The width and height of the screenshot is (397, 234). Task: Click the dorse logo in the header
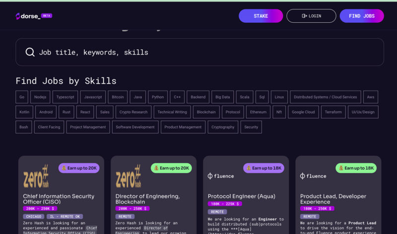(x=28, y=16)
